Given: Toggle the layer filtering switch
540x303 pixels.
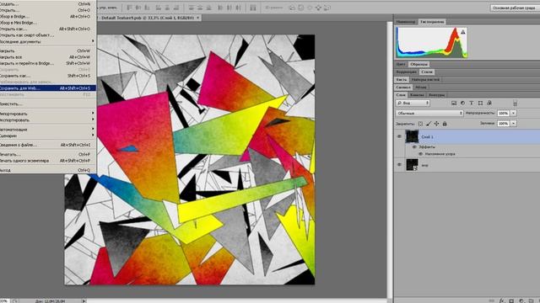Looking at the screenshot, I should tap(516, 103).
